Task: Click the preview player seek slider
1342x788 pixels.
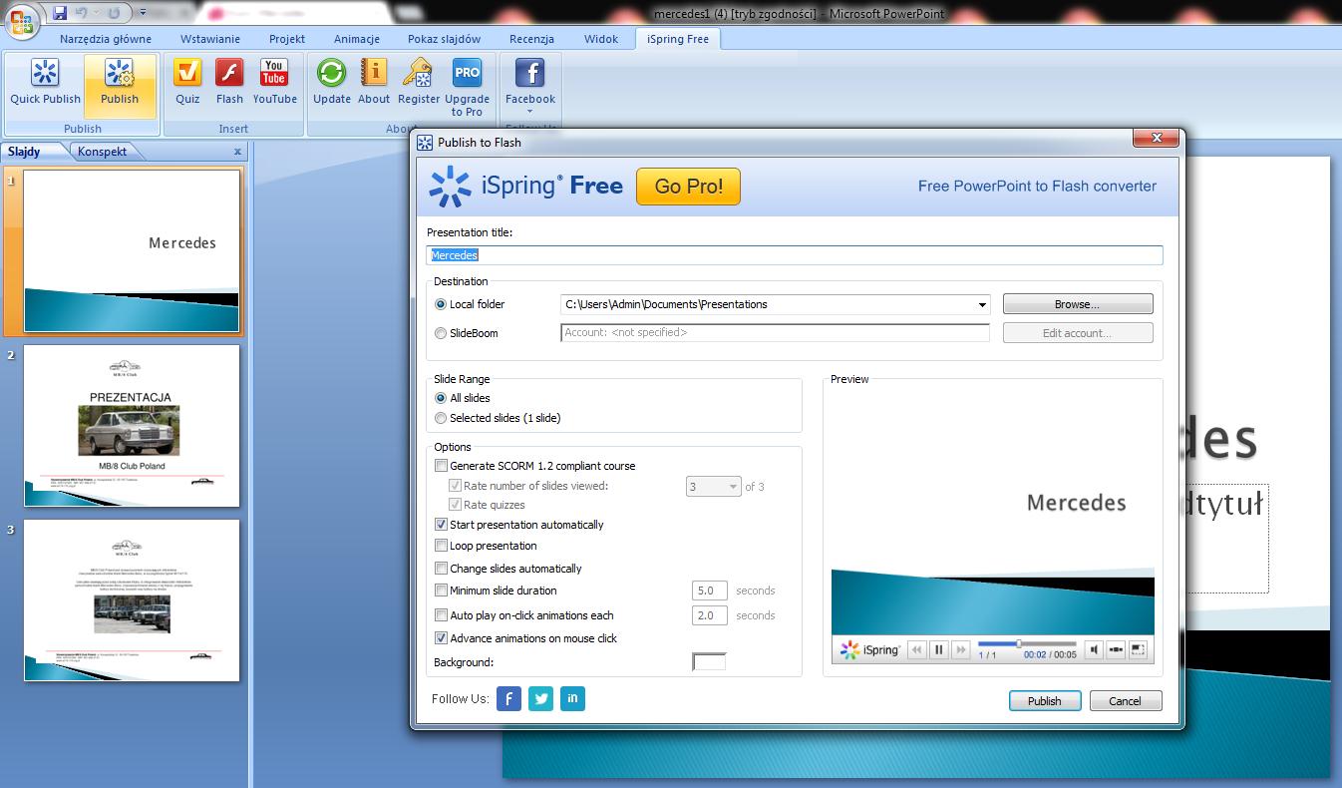Action: [1027, 644]
